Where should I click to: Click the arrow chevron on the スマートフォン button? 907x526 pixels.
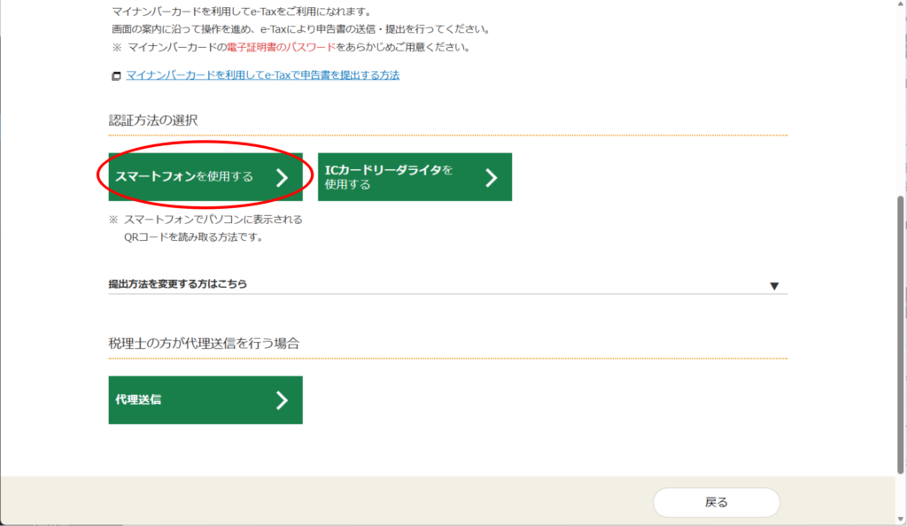(282, 177)
